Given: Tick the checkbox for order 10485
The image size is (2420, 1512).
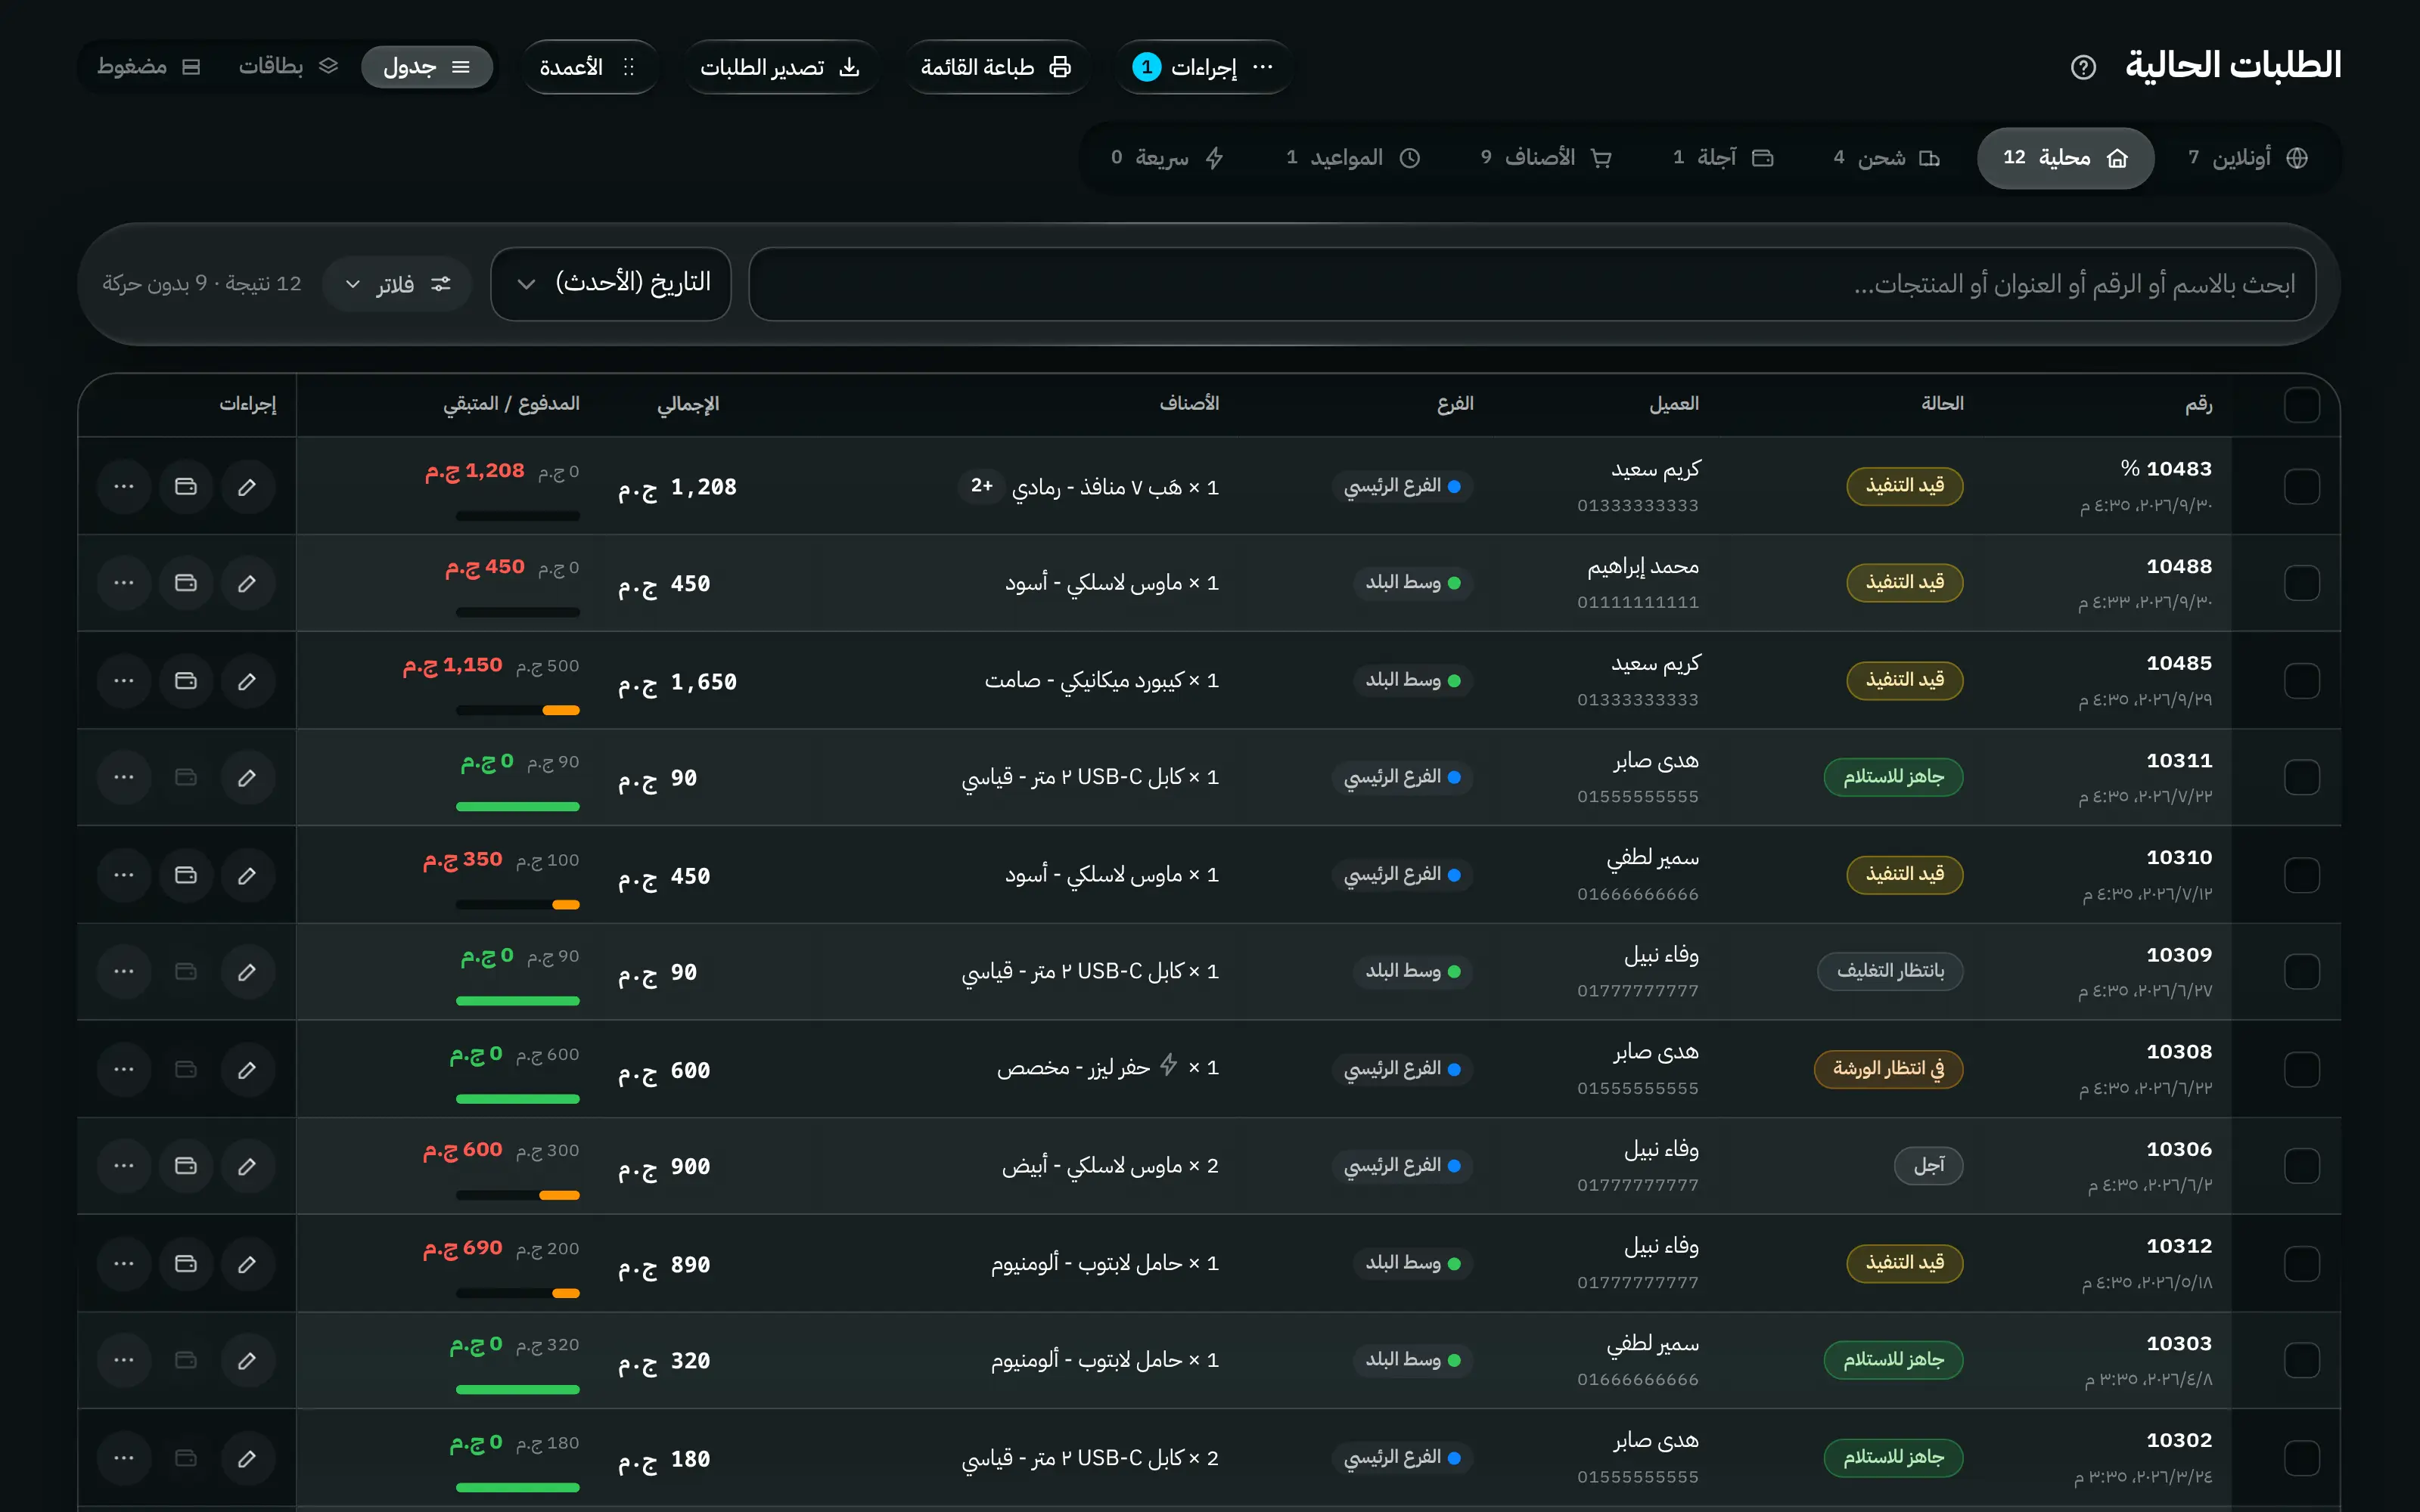Looking at the screenshot, I should tap(2302, 681).
